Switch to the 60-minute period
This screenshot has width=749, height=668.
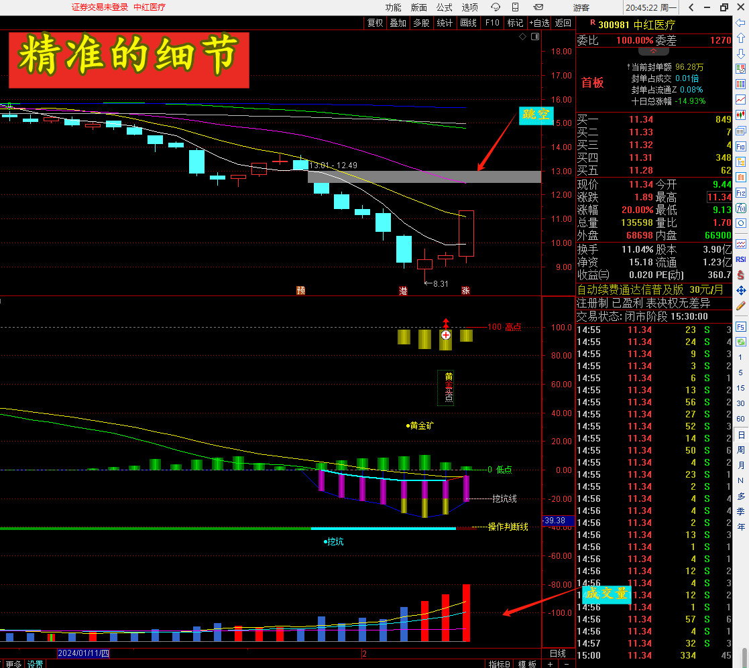click(740, 419)
